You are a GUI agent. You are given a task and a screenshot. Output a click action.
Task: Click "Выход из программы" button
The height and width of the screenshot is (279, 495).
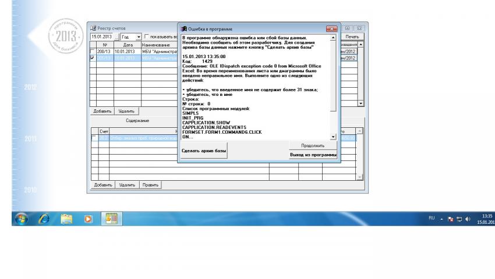(313, 155)
